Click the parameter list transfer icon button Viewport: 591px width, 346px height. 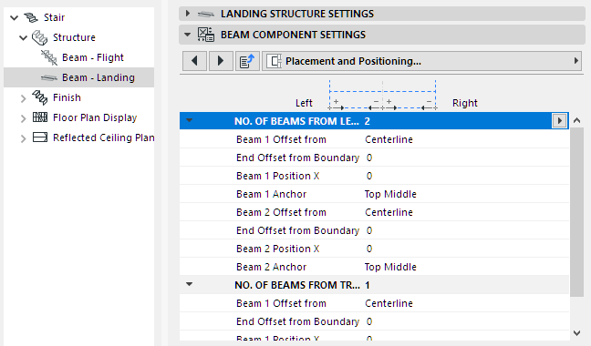pos(247,61)
